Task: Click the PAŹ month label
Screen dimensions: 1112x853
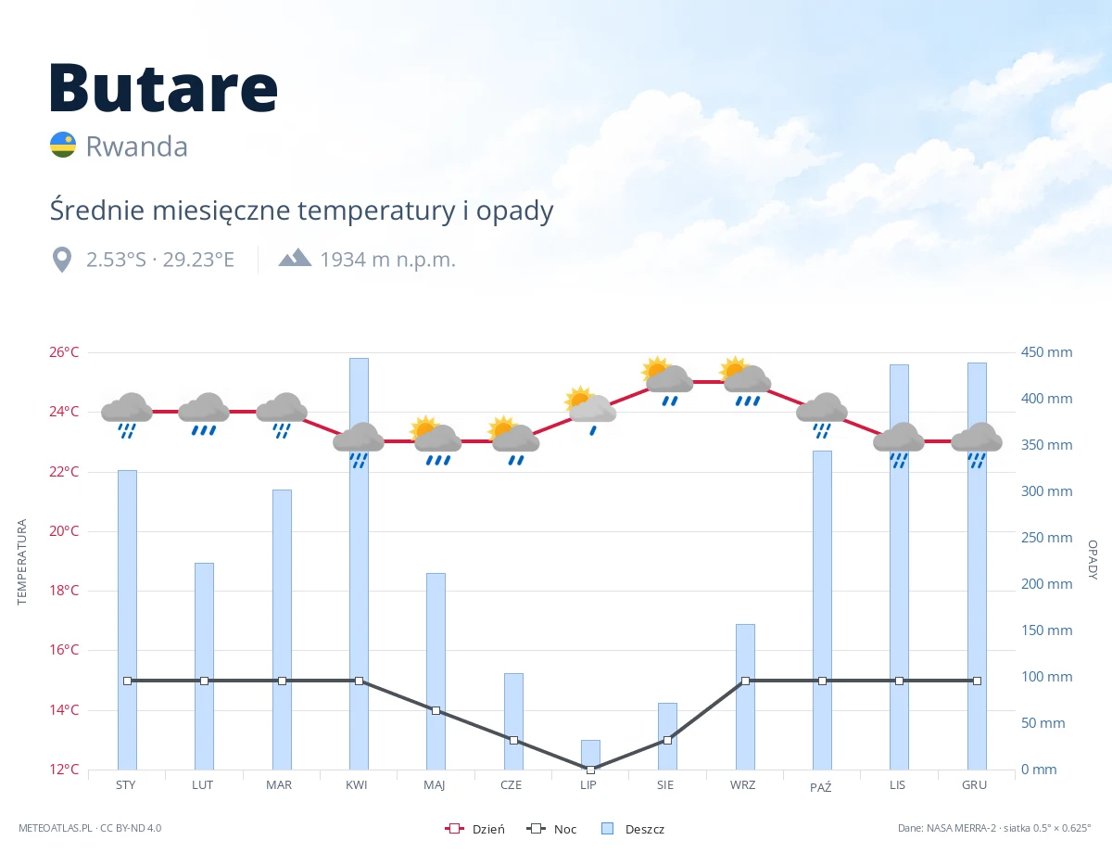Action: click(x=820, y=787)
